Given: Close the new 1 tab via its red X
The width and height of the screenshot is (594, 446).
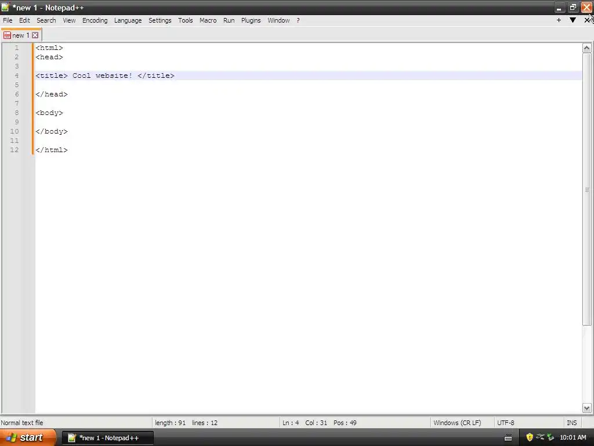Looking at the screenshot, I should [x=35, y=35].
